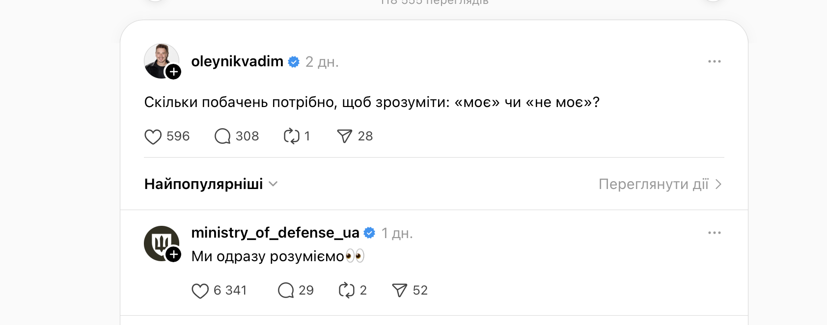
Task: Open options menu on oleynikvadim's post
Action: (715, 61)
